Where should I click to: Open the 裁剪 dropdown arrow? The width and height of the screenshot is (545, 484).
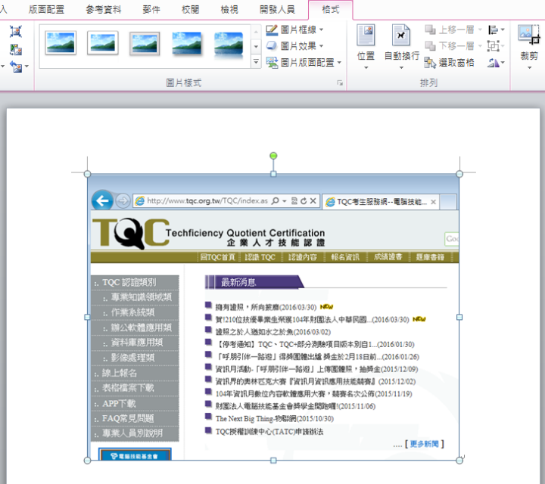pos(529,67)
